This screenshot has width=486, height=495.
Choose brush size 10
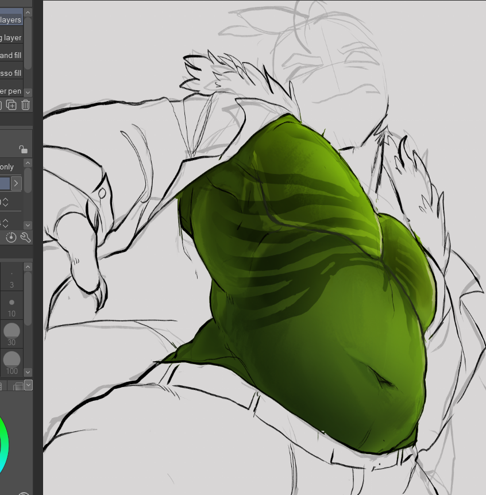(x=11, y=305)
